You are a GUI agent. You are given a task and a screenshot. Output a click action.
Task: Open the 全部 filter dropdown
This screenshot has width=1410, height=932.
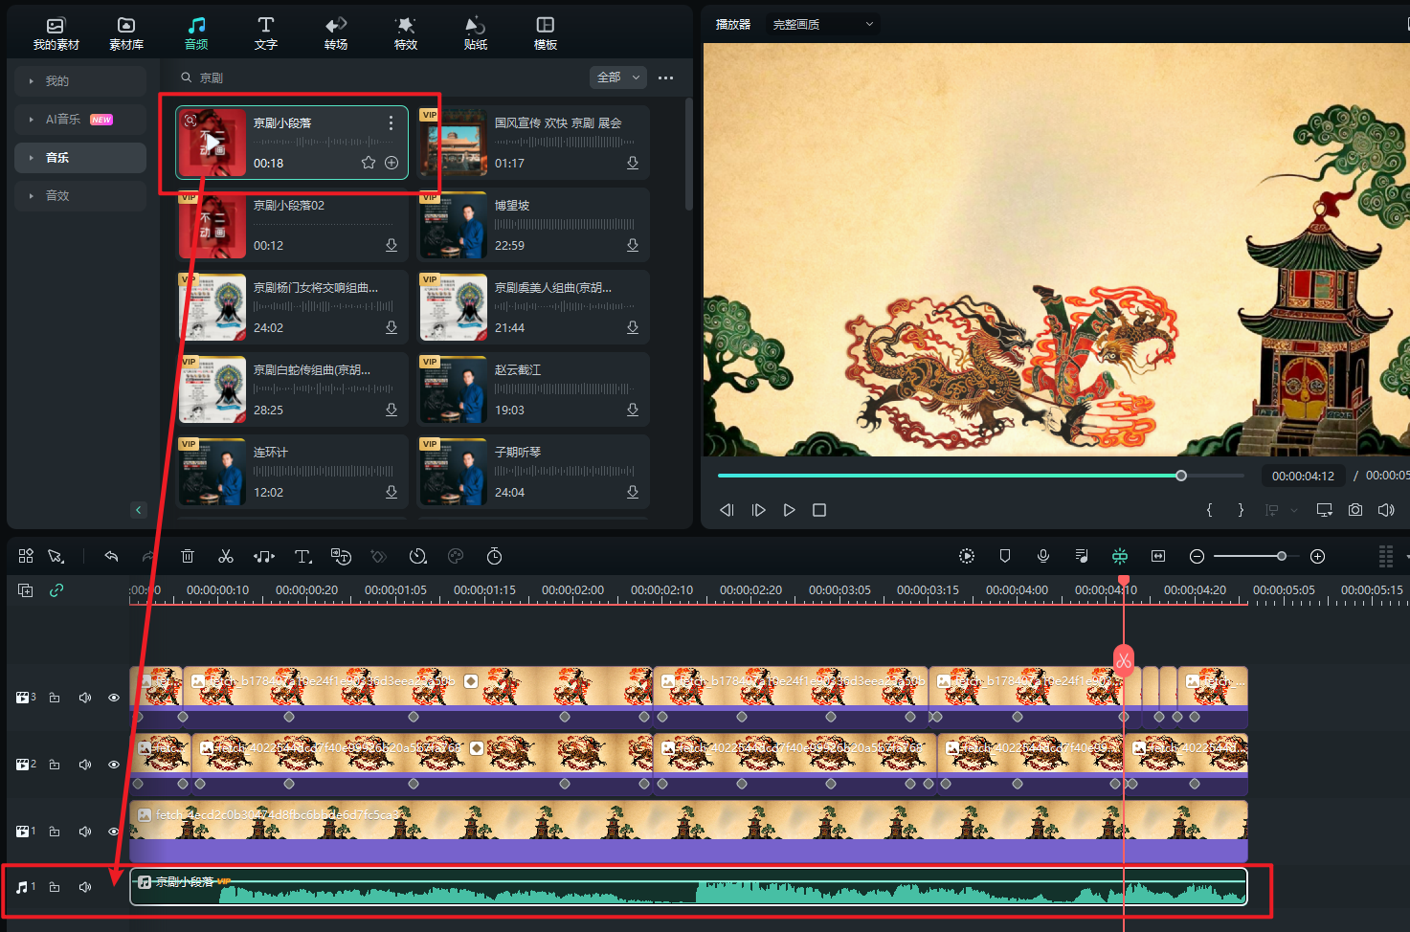pos(618,78)
